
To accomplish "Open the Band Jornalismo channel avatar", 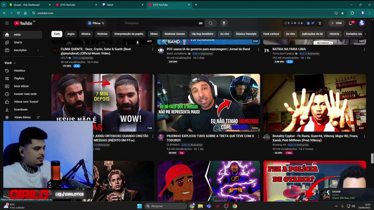I will click(161, 50).
